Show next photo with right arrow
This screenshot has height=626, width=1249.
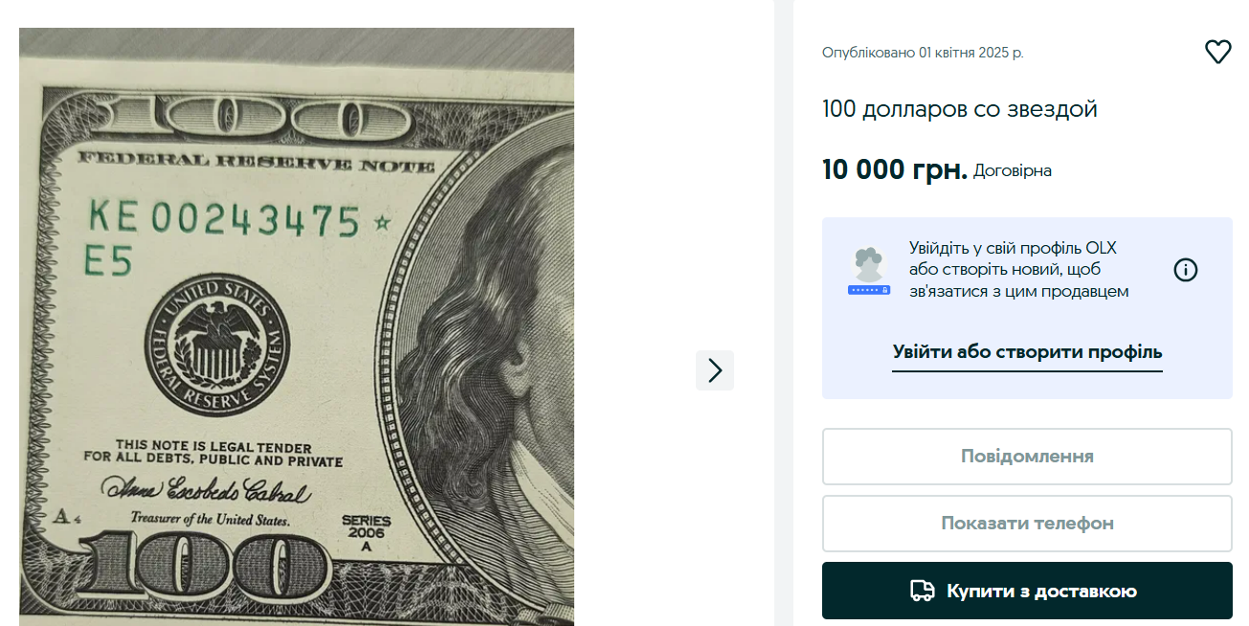click(714, 370)
